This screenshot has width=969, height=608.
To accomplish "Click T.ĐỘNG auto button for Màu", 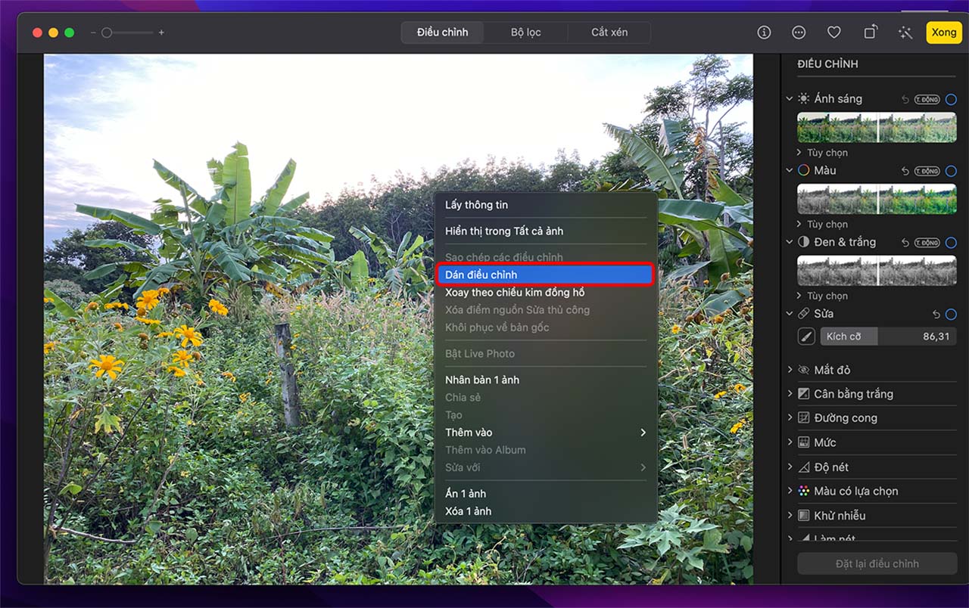I will point(927,171).
